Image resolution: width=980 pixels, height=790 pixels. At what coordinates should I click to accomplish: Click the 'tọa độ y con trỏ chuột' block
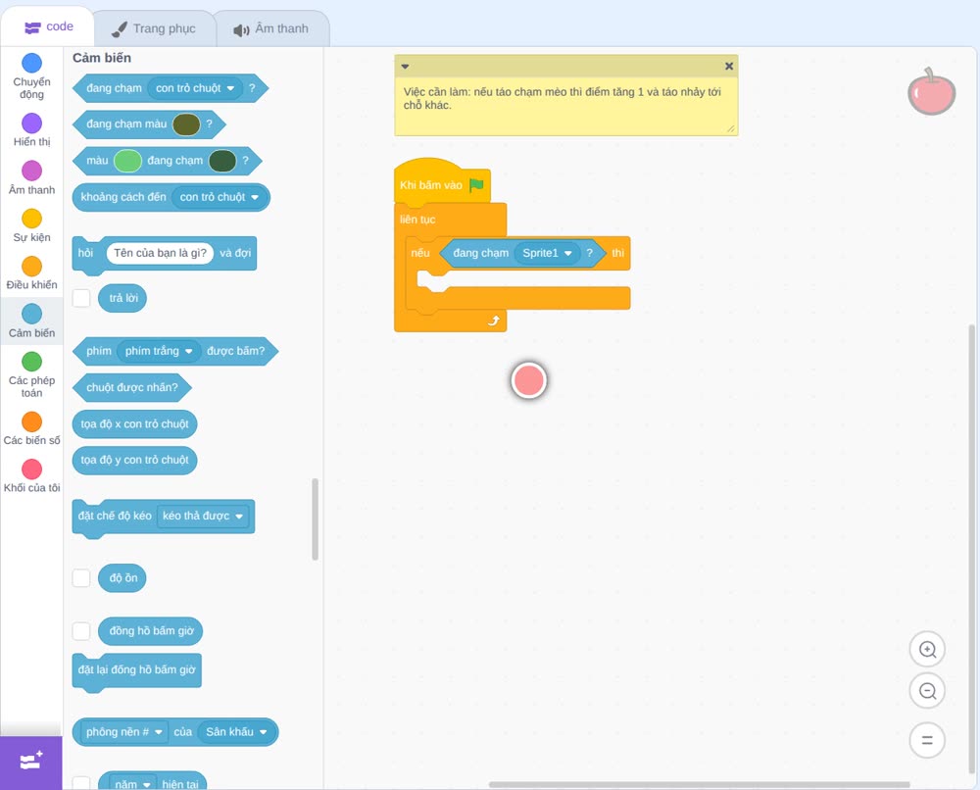(134, 460)
